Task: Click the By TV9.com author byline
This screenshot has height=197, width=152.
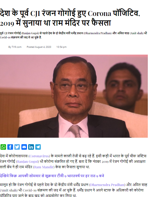Action: [x=15, y=47]
